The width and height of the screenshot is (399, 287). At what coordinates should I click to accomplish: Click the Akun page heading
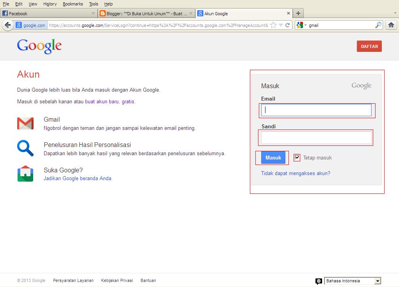[x=28, y=74]
